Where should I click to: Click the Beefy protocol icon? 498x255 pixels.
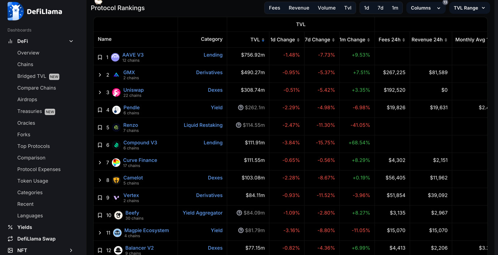click(118, 215)
